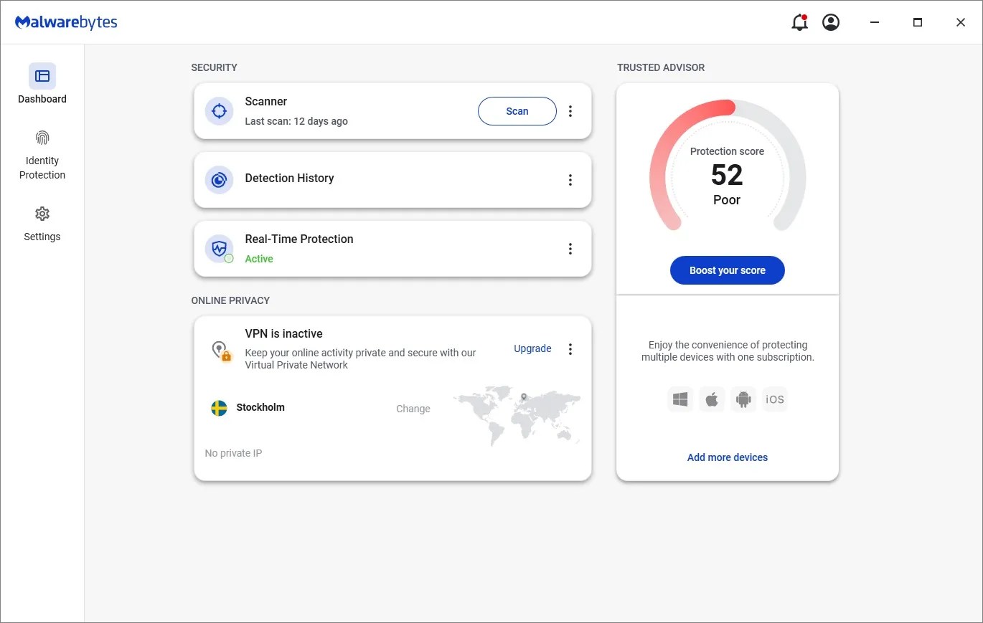The height and width of the screenshot is (623, 983).
Task: Select the Apple device icon
Action: pyautogui.click(x=712, y=399)
